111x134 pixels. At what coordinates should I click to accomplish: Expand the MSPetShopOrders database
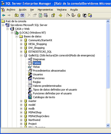click(21, 116)
